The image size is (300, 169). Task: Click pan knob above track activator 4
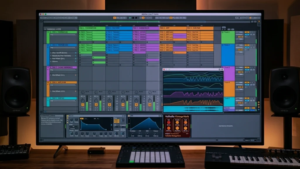pos(123,100)
